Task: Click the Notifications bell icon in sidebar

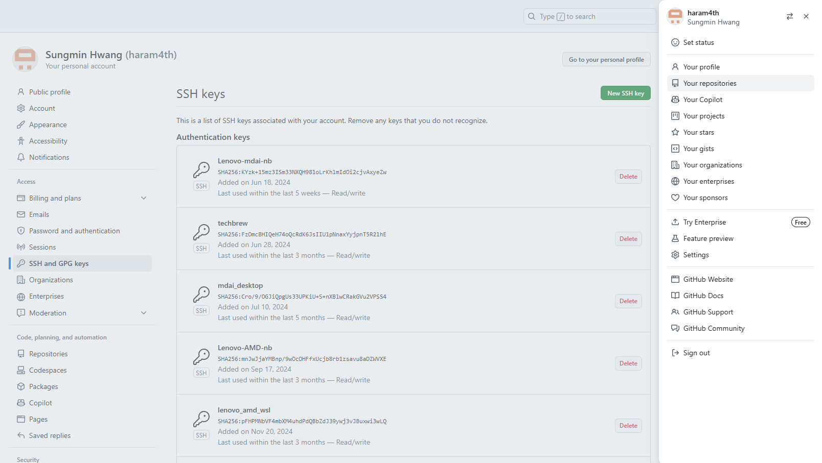Action: coord(21,157)
